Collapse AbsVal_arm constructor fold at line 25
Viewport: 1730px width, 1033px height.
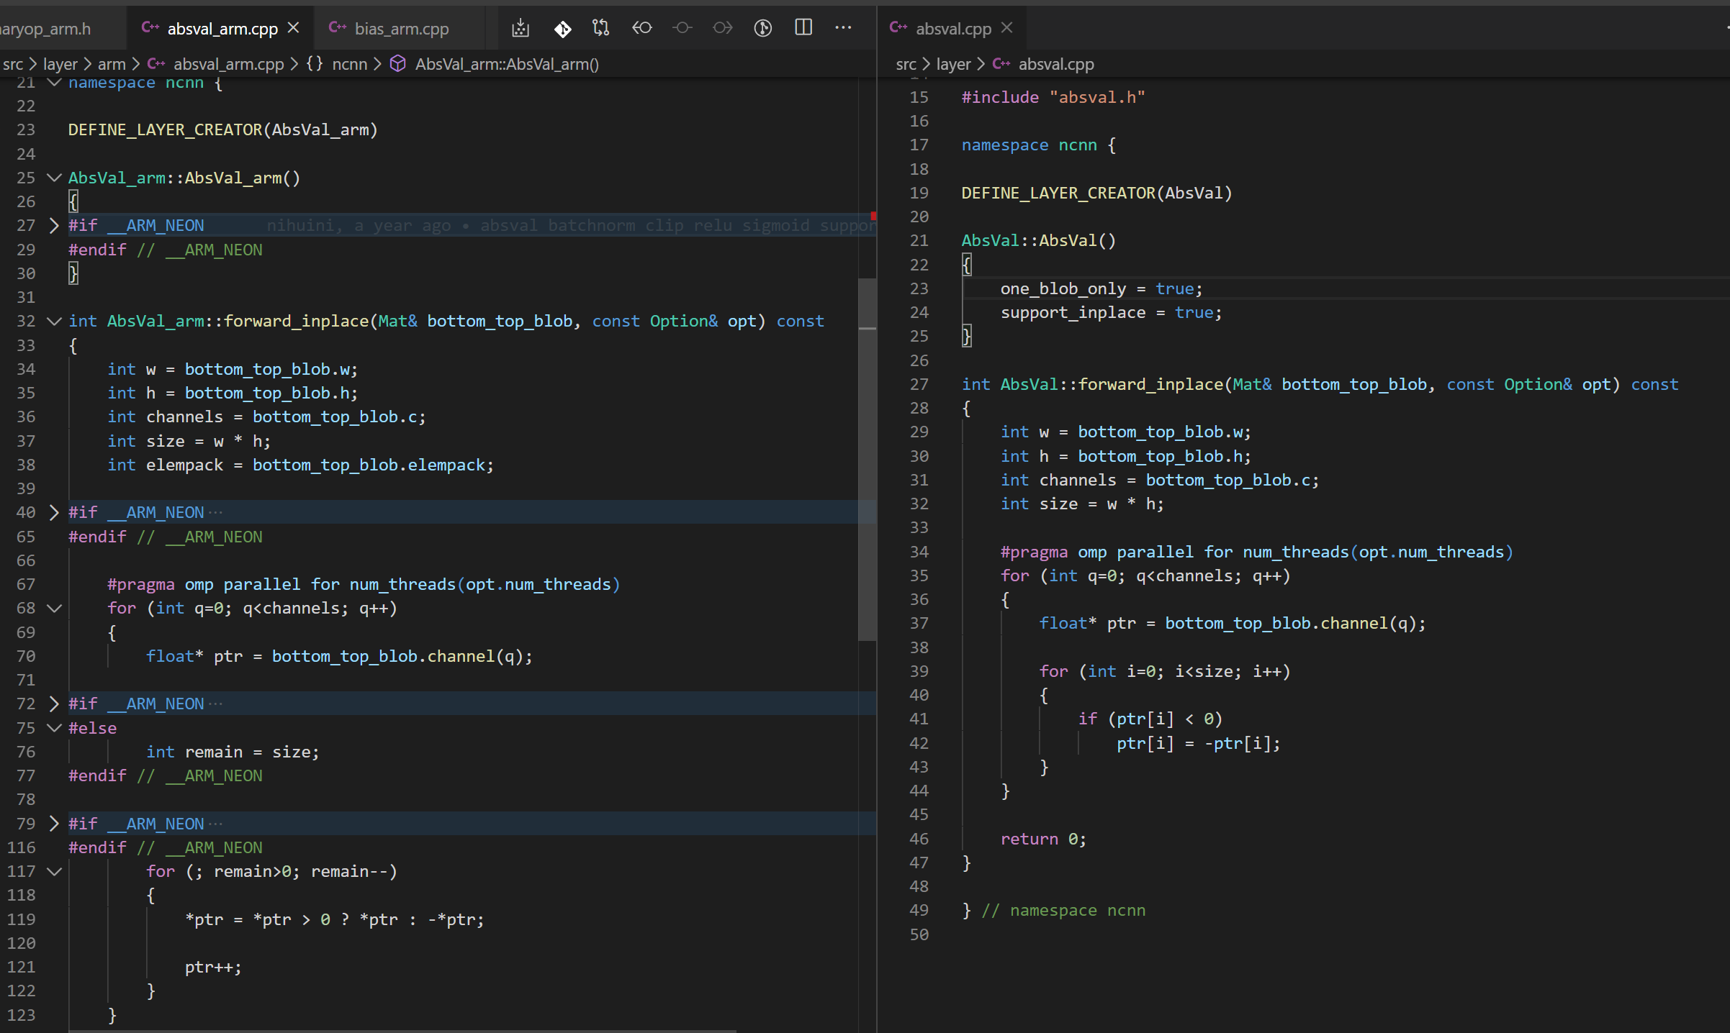click(54, 178)
